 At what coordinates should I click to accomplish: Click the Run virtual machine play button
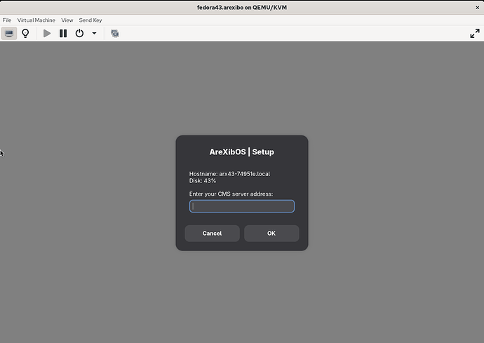[47, 34]
